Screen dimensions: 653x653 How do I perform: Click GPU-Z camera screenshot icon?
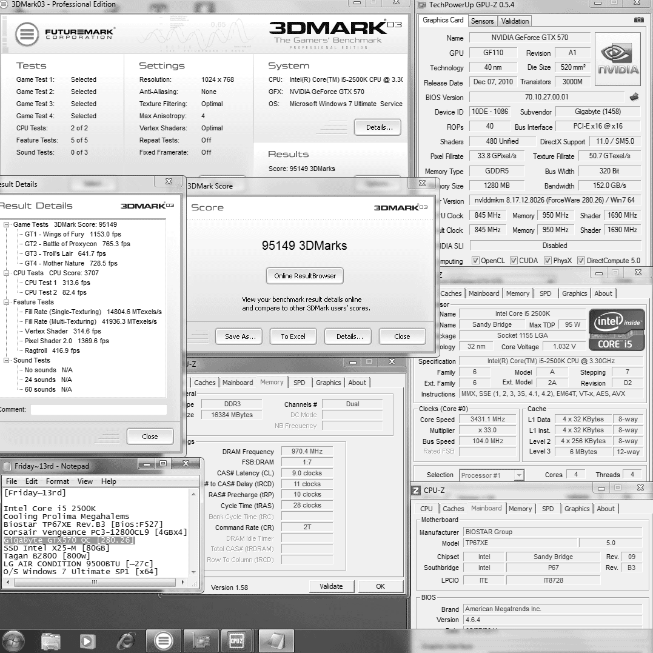[638, 20]
